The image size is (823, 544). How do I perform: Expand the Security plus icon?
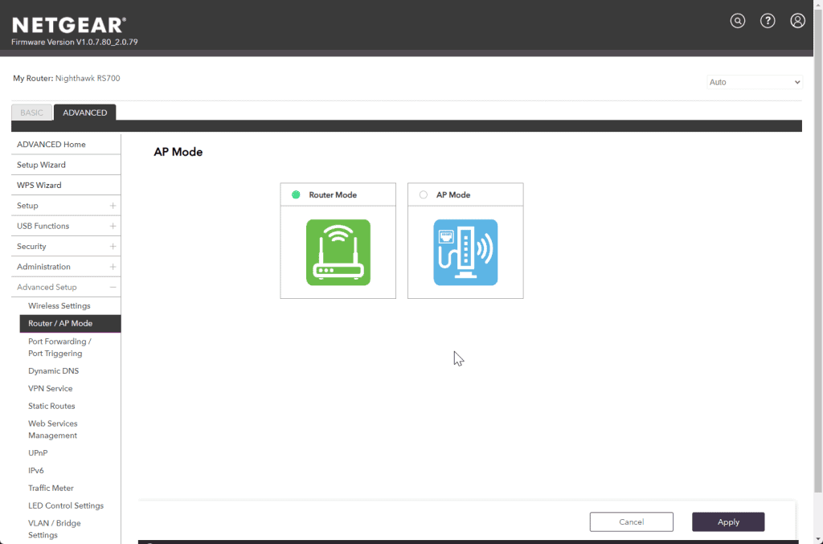[113, 247]
